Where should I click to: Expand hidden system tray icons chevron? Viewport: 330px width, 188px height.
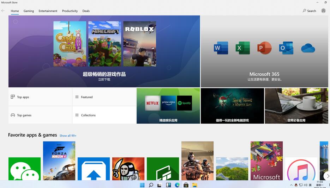pyautogui.click(x=291, y=185)
